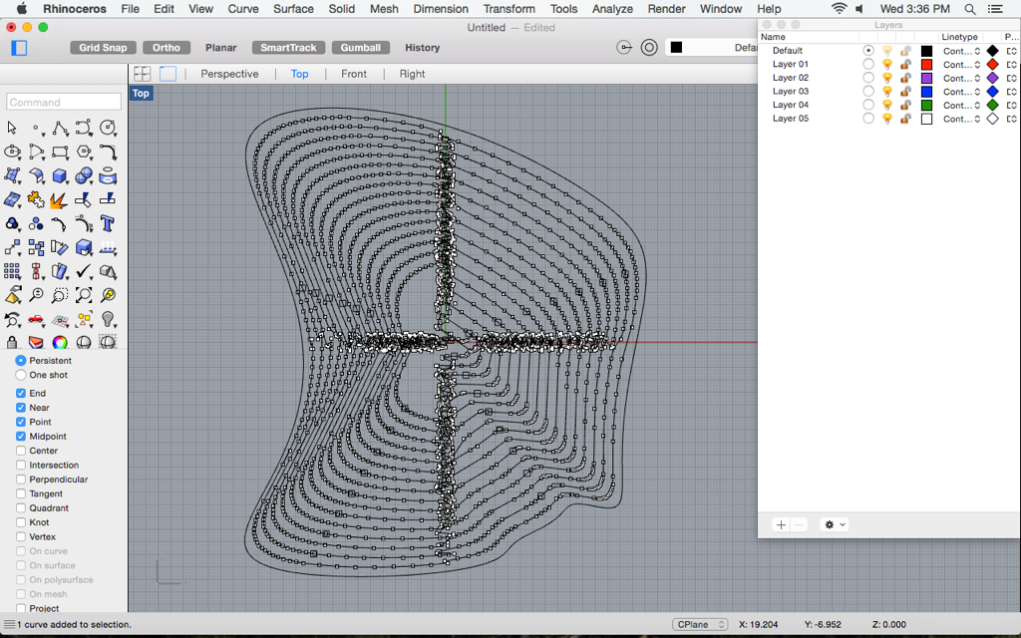Click the Box solid tool
Viewport: 1021px width, 638px height.
tap(60, 176)
